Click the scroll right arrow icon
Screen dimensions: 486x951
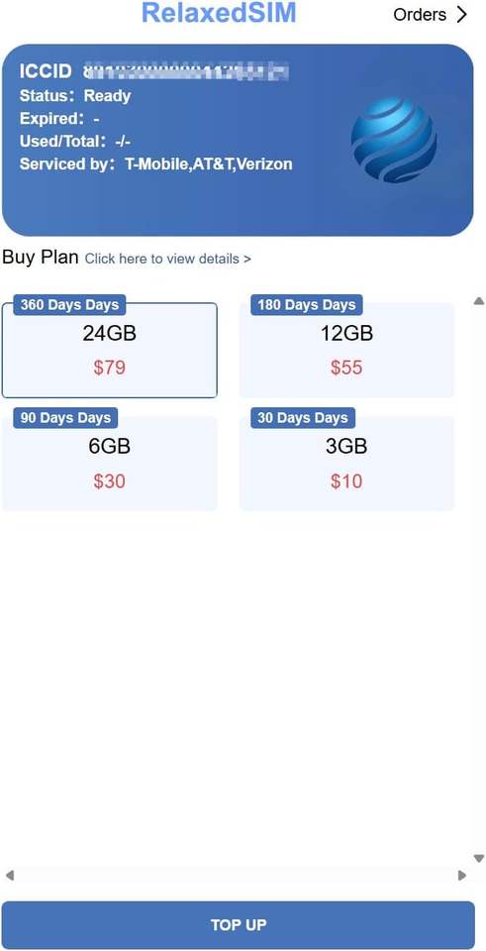point(462,875)
